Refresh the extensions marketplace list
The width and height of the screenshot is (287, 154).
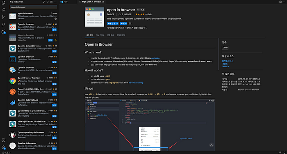click(48, 2)
